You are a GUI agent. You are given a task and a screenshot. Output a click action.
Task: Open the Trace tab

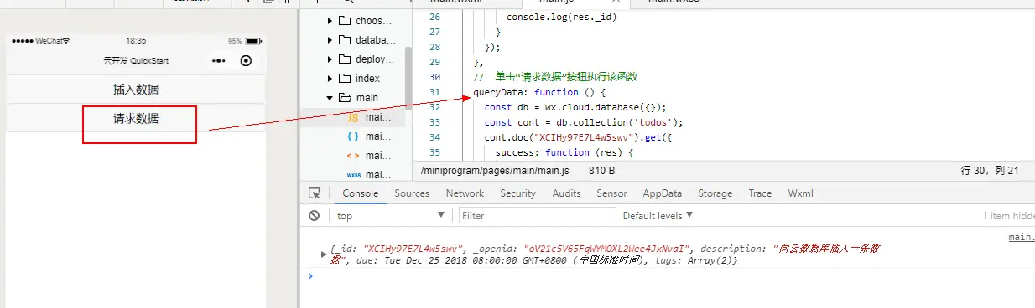(x=760, y=193)
